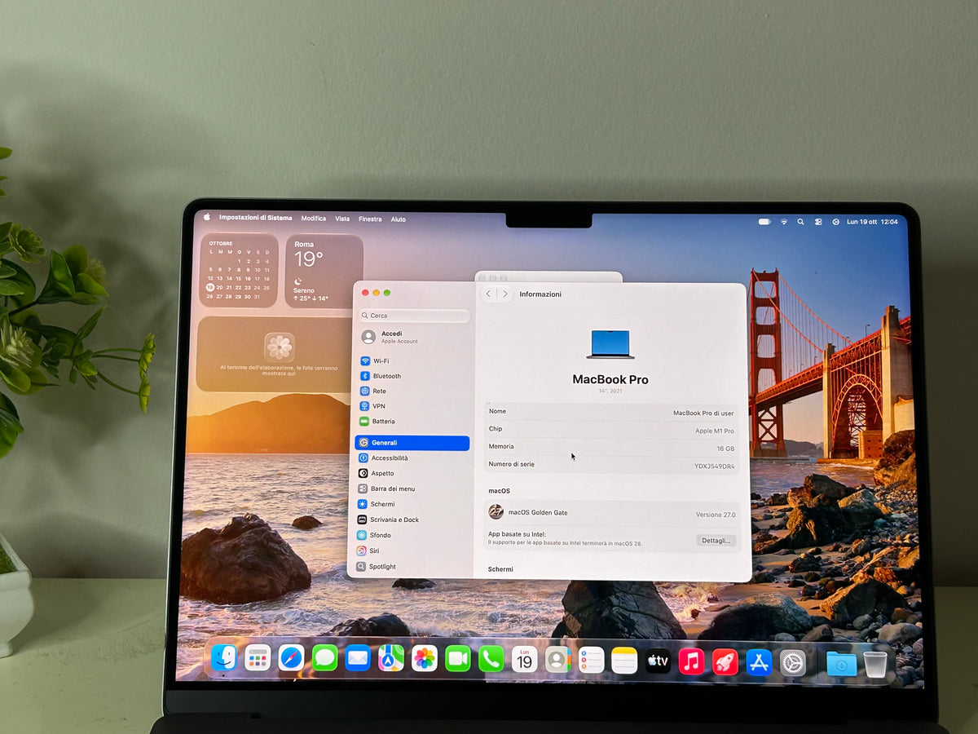Select Batteria in the settings sidebar
978x734 pixels.
pos(412,422)
